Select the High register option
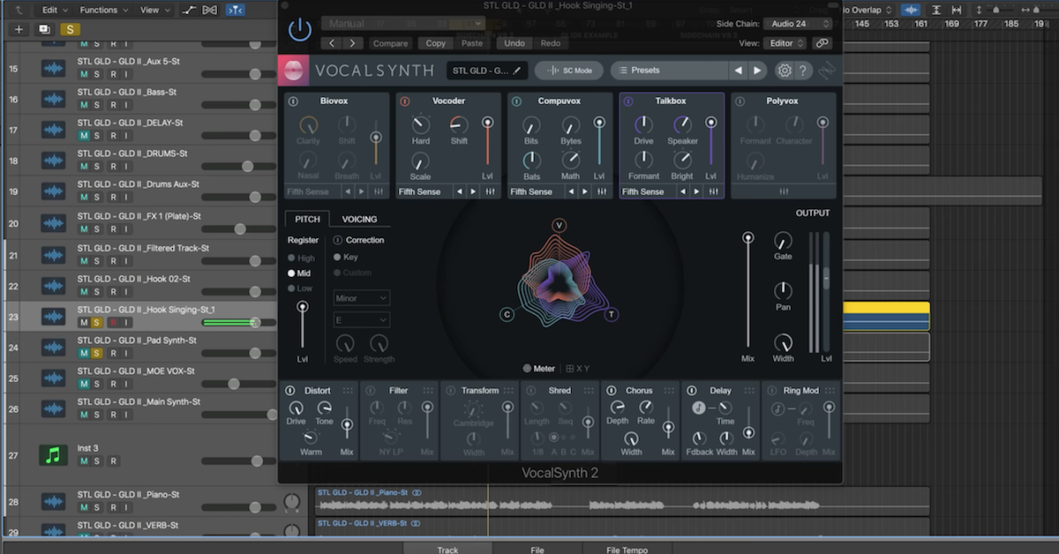This screenshot has width=1059, height=554. [x=292, y=258]
